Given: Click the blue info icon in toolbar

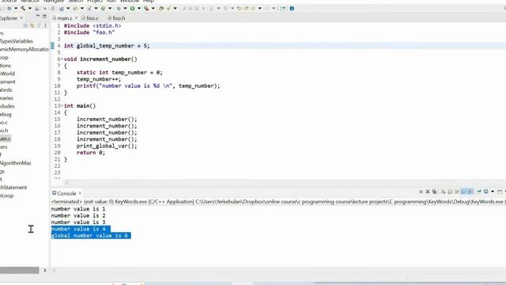Looking at the screenshot, I should pos(292,9).
